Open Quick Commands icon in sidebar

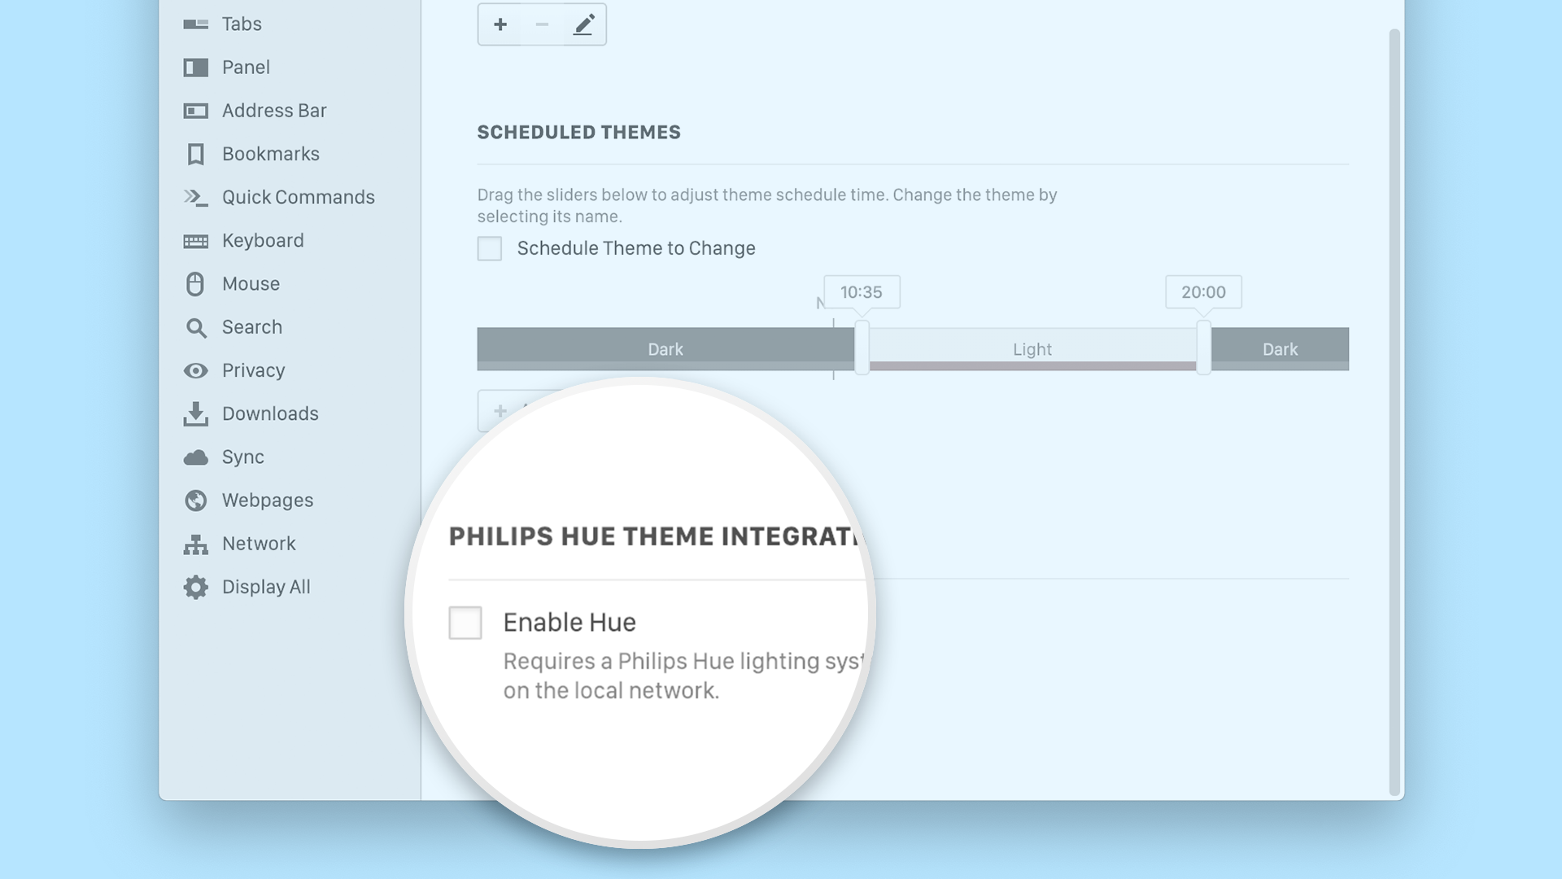pos(195,197)
